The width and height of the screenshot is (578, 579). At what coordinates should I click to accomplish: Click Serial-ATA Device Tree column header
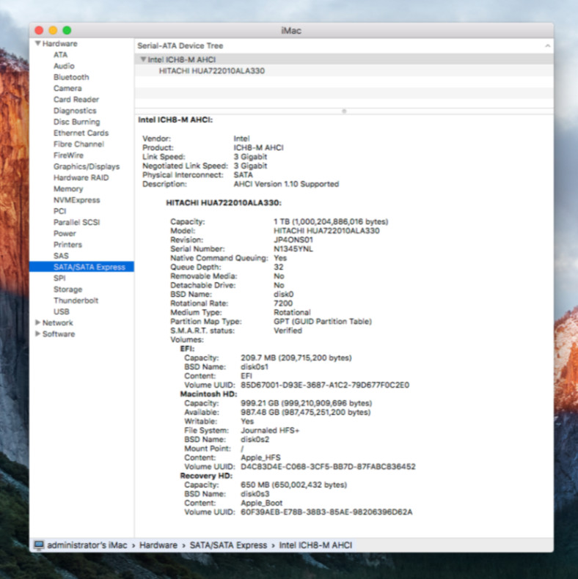pos(180,45)
